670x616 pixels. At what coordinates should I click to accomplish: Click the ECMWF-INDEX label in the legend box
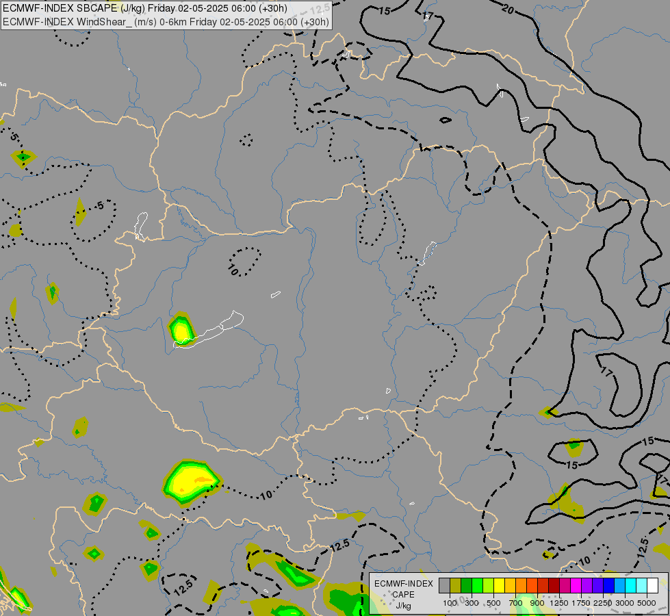[x=403, y=584]
